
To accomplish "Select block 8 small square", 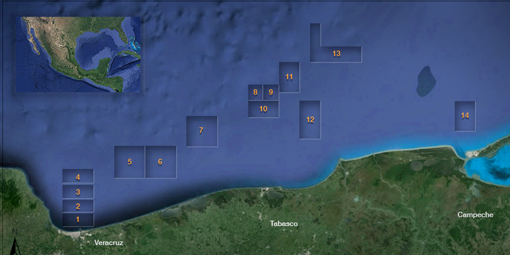I will click(255, 92).
